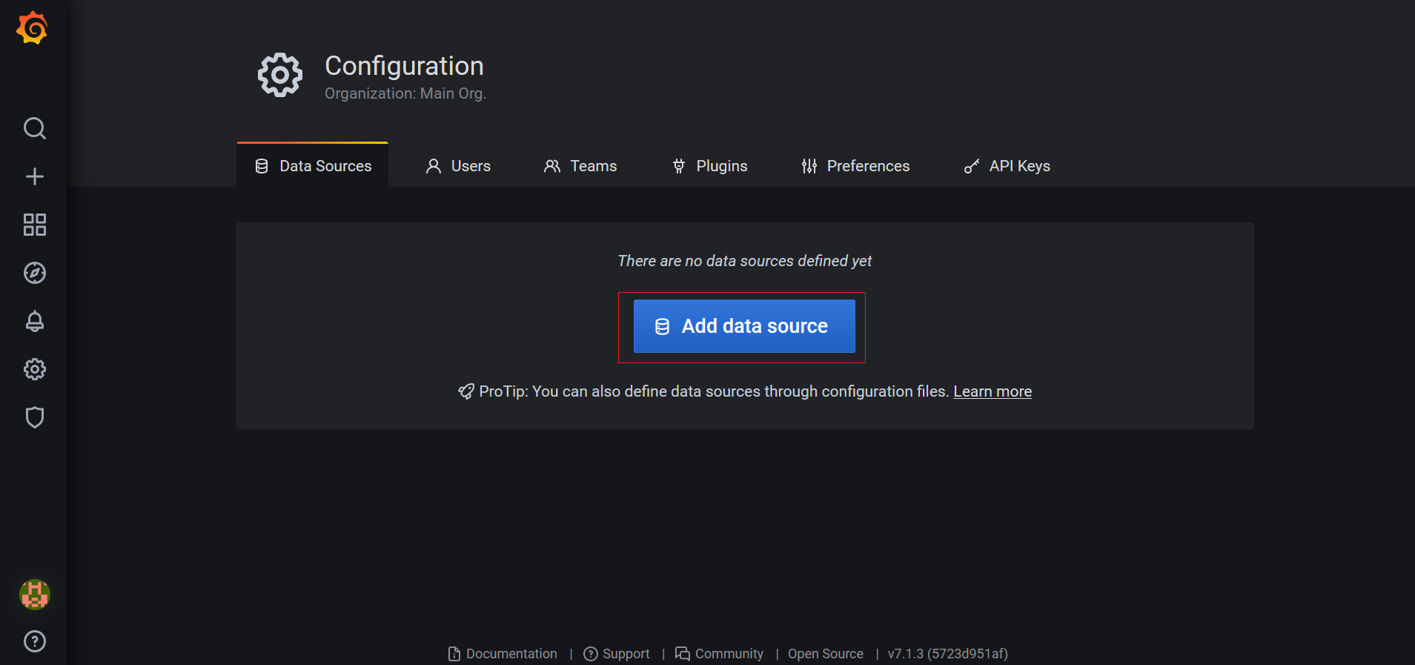Open the Server Admin shield icon
This screenshot has height=665, width=1415.
click(x=34, y=417)
